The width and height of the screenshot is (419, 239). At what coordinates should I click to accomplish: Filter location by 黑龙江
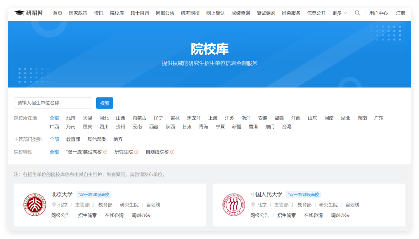pos(194,118)
